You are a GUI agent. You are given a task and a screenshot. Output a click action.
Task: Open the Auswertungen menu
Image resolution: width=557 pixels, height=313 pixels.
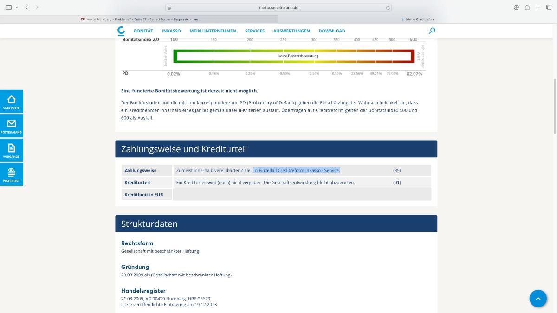(291, 31)
